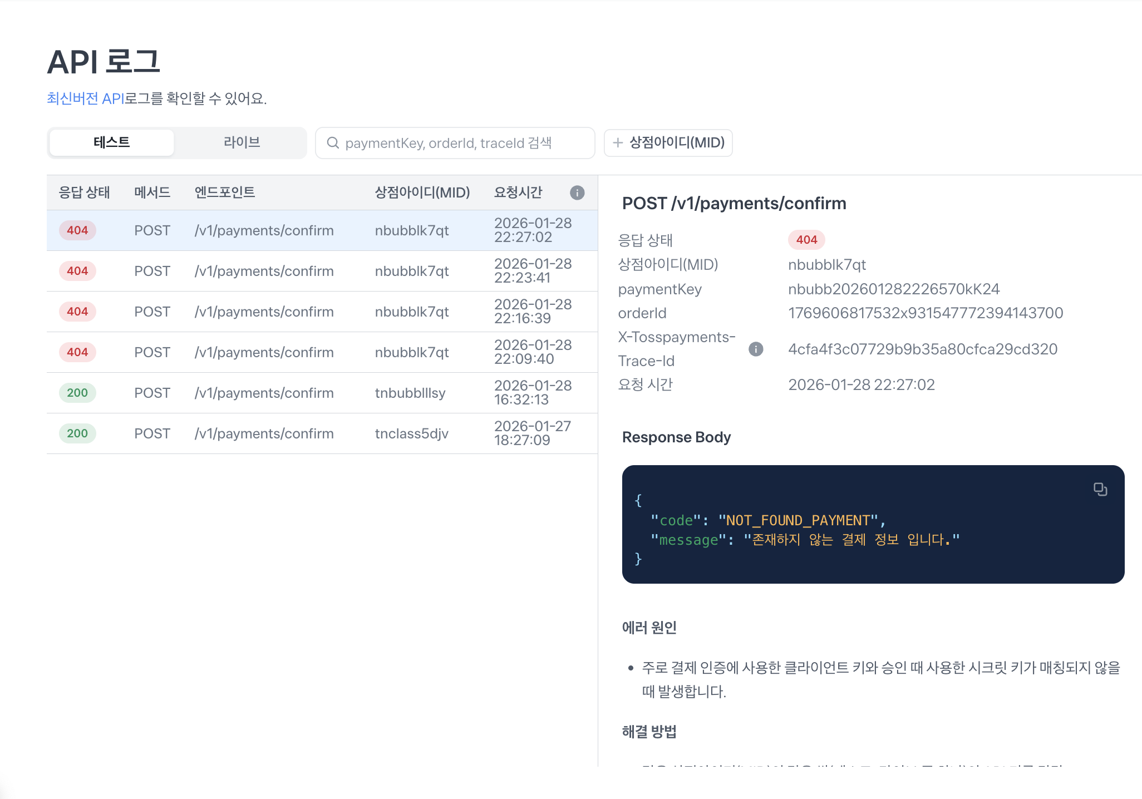Click the search magnifier icon
The height and width of the screenshot is (799, 1142).
pos(333,143)
